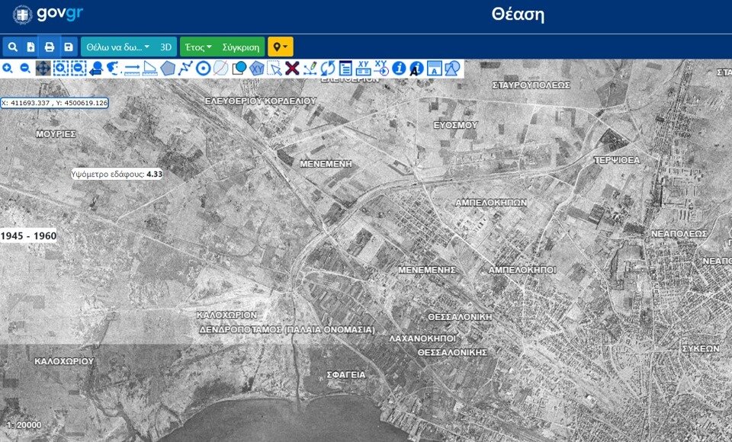Click the 'ΜΟΥΡΙΕΣ' map label
The width and height of the screenshot is (732, 442).
pyautogui.click(x=56, y=134)
